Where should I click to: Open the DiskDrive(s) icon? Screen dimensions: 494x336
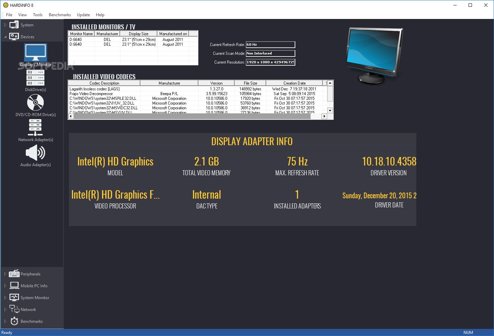[35, 77]
